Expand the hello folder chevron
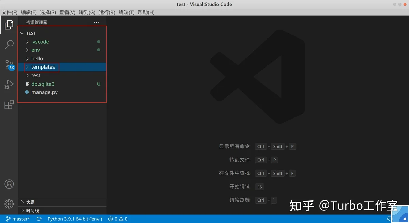Viewport: 409px width, 223px height. [27, 59]
